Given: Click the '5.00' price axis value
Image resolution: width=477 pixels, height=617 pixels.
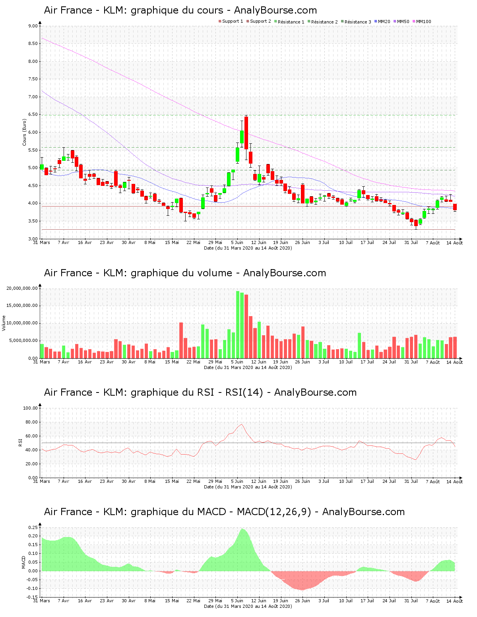Looking at the screenshot, I should click(33, 168).
